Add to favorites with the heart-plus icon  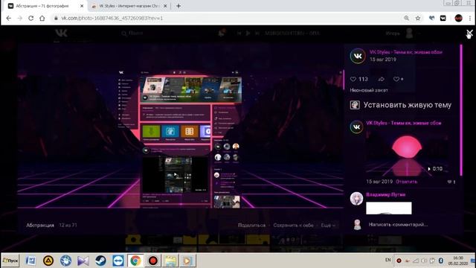398,79
